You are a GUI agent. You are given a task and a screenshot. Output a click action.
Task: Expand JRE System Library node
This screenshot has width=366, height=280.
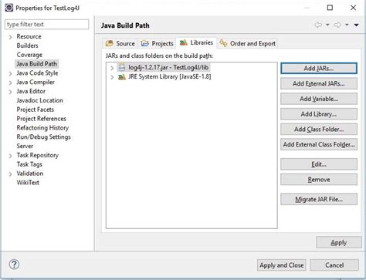(112, 77)
